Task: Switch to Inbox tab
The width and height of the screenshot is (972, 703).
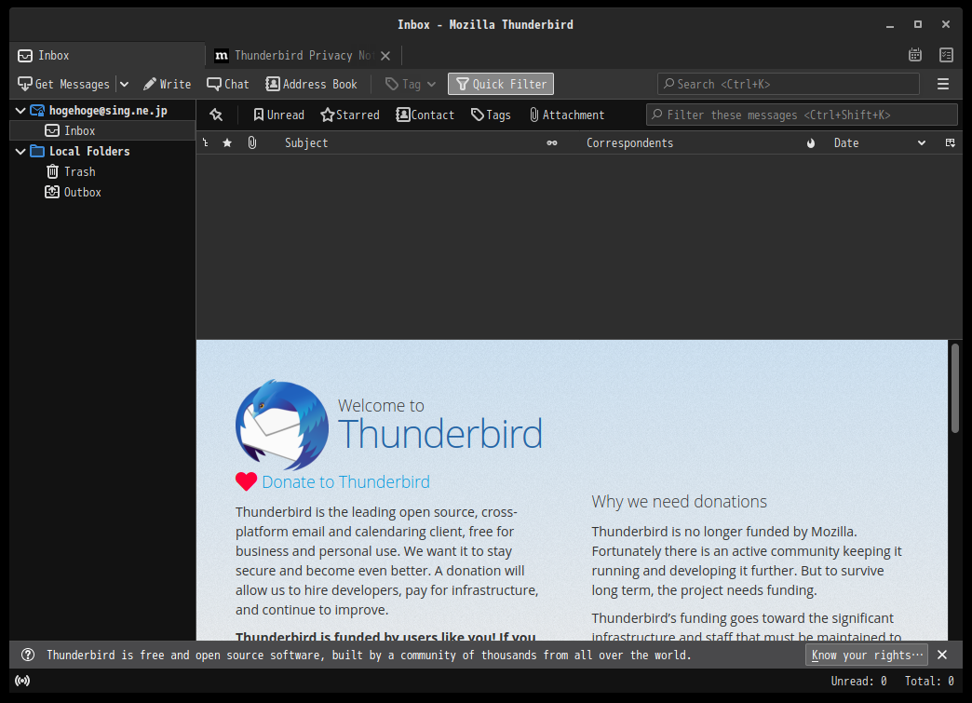Action: pos(107,55)
